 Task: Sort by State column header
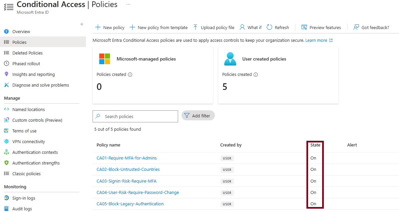[315, 145]
